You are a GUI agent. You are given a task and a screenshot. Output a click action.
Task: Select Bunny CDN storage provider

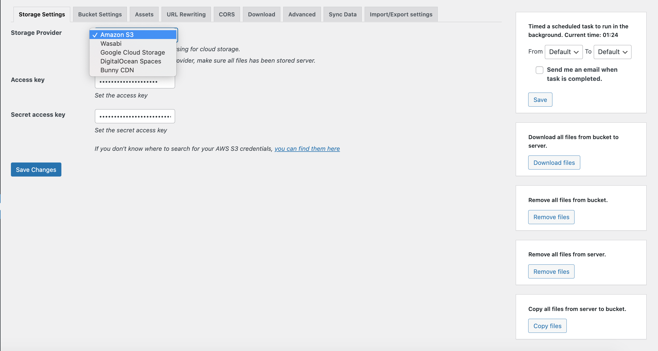point(117,70)
